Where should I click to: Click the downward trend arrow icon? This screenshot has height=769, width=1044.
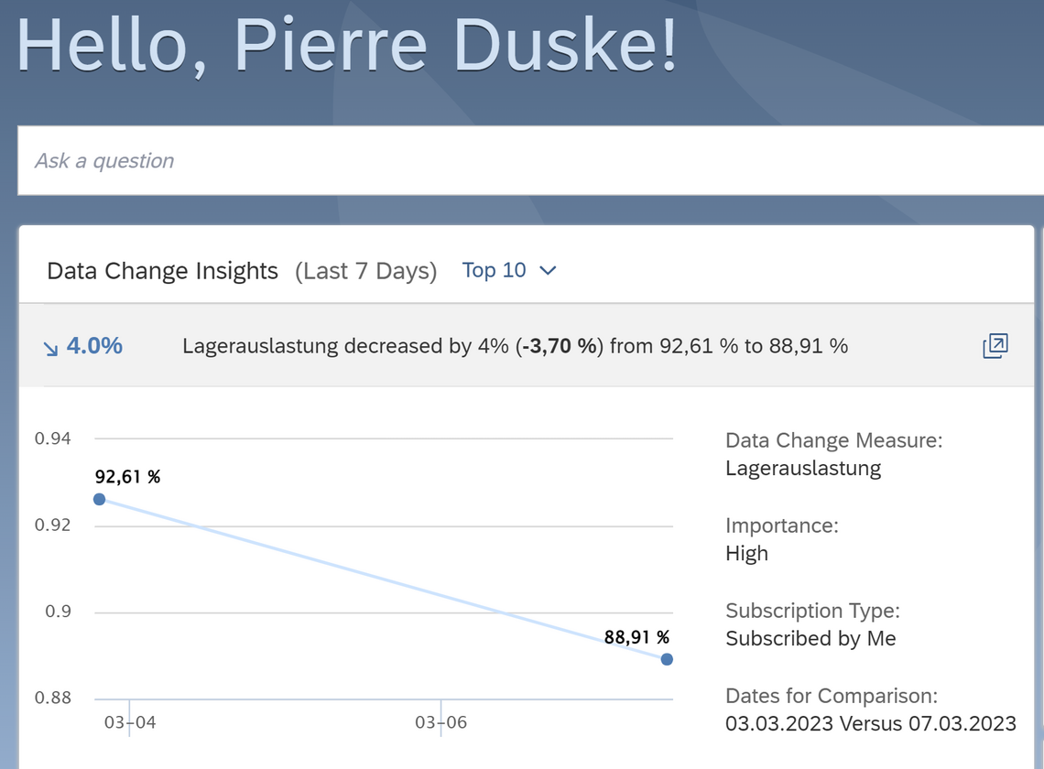[50, 348]
